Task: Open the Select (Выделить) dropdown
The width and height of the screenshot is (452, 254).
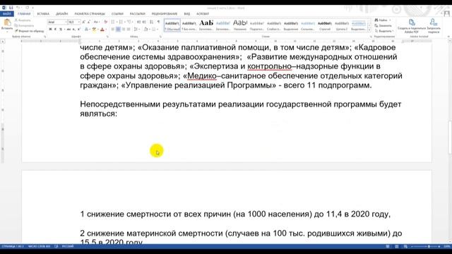Action: point(383,31)
